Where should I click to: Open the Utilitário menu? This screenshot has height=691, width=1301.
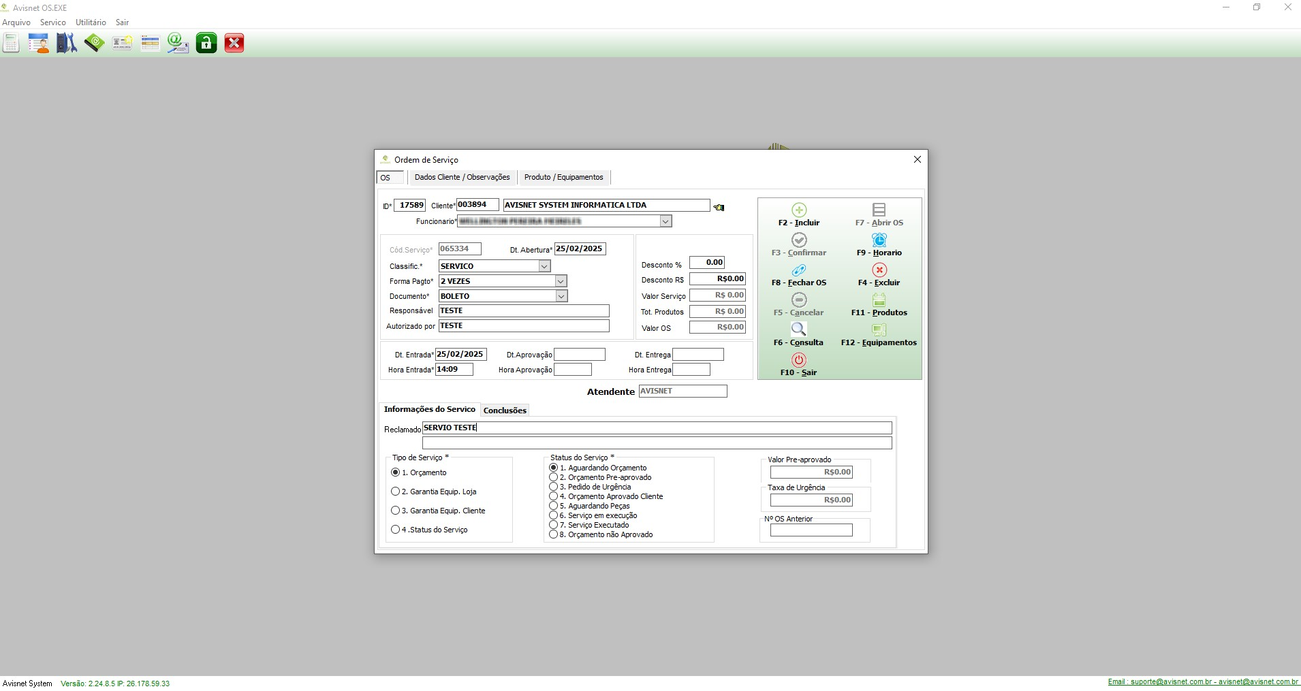[91, 22]
